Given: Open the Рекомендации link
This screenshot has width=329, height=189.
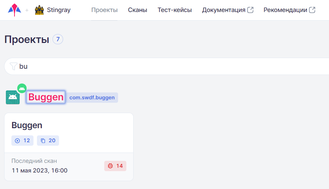Looking at the screenshot, I should coord(285,10).
